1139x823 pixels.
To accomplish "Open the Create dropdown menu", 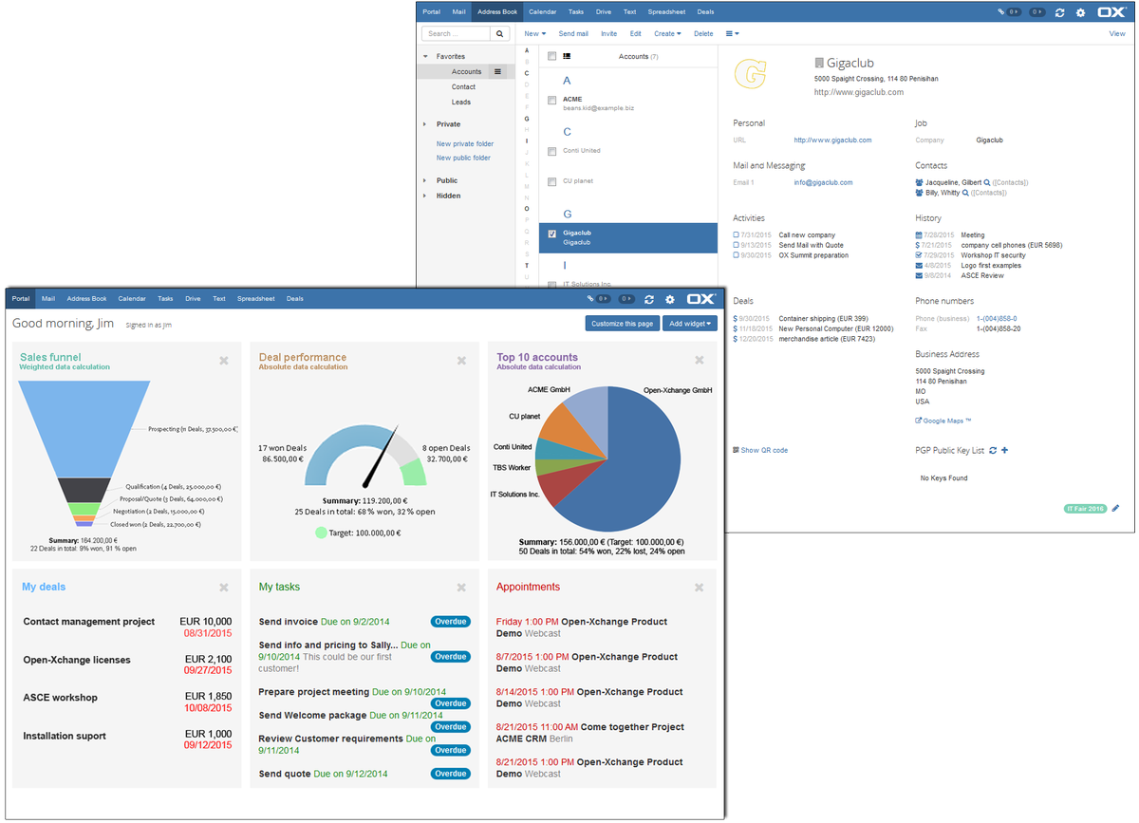I will [667, 33].
